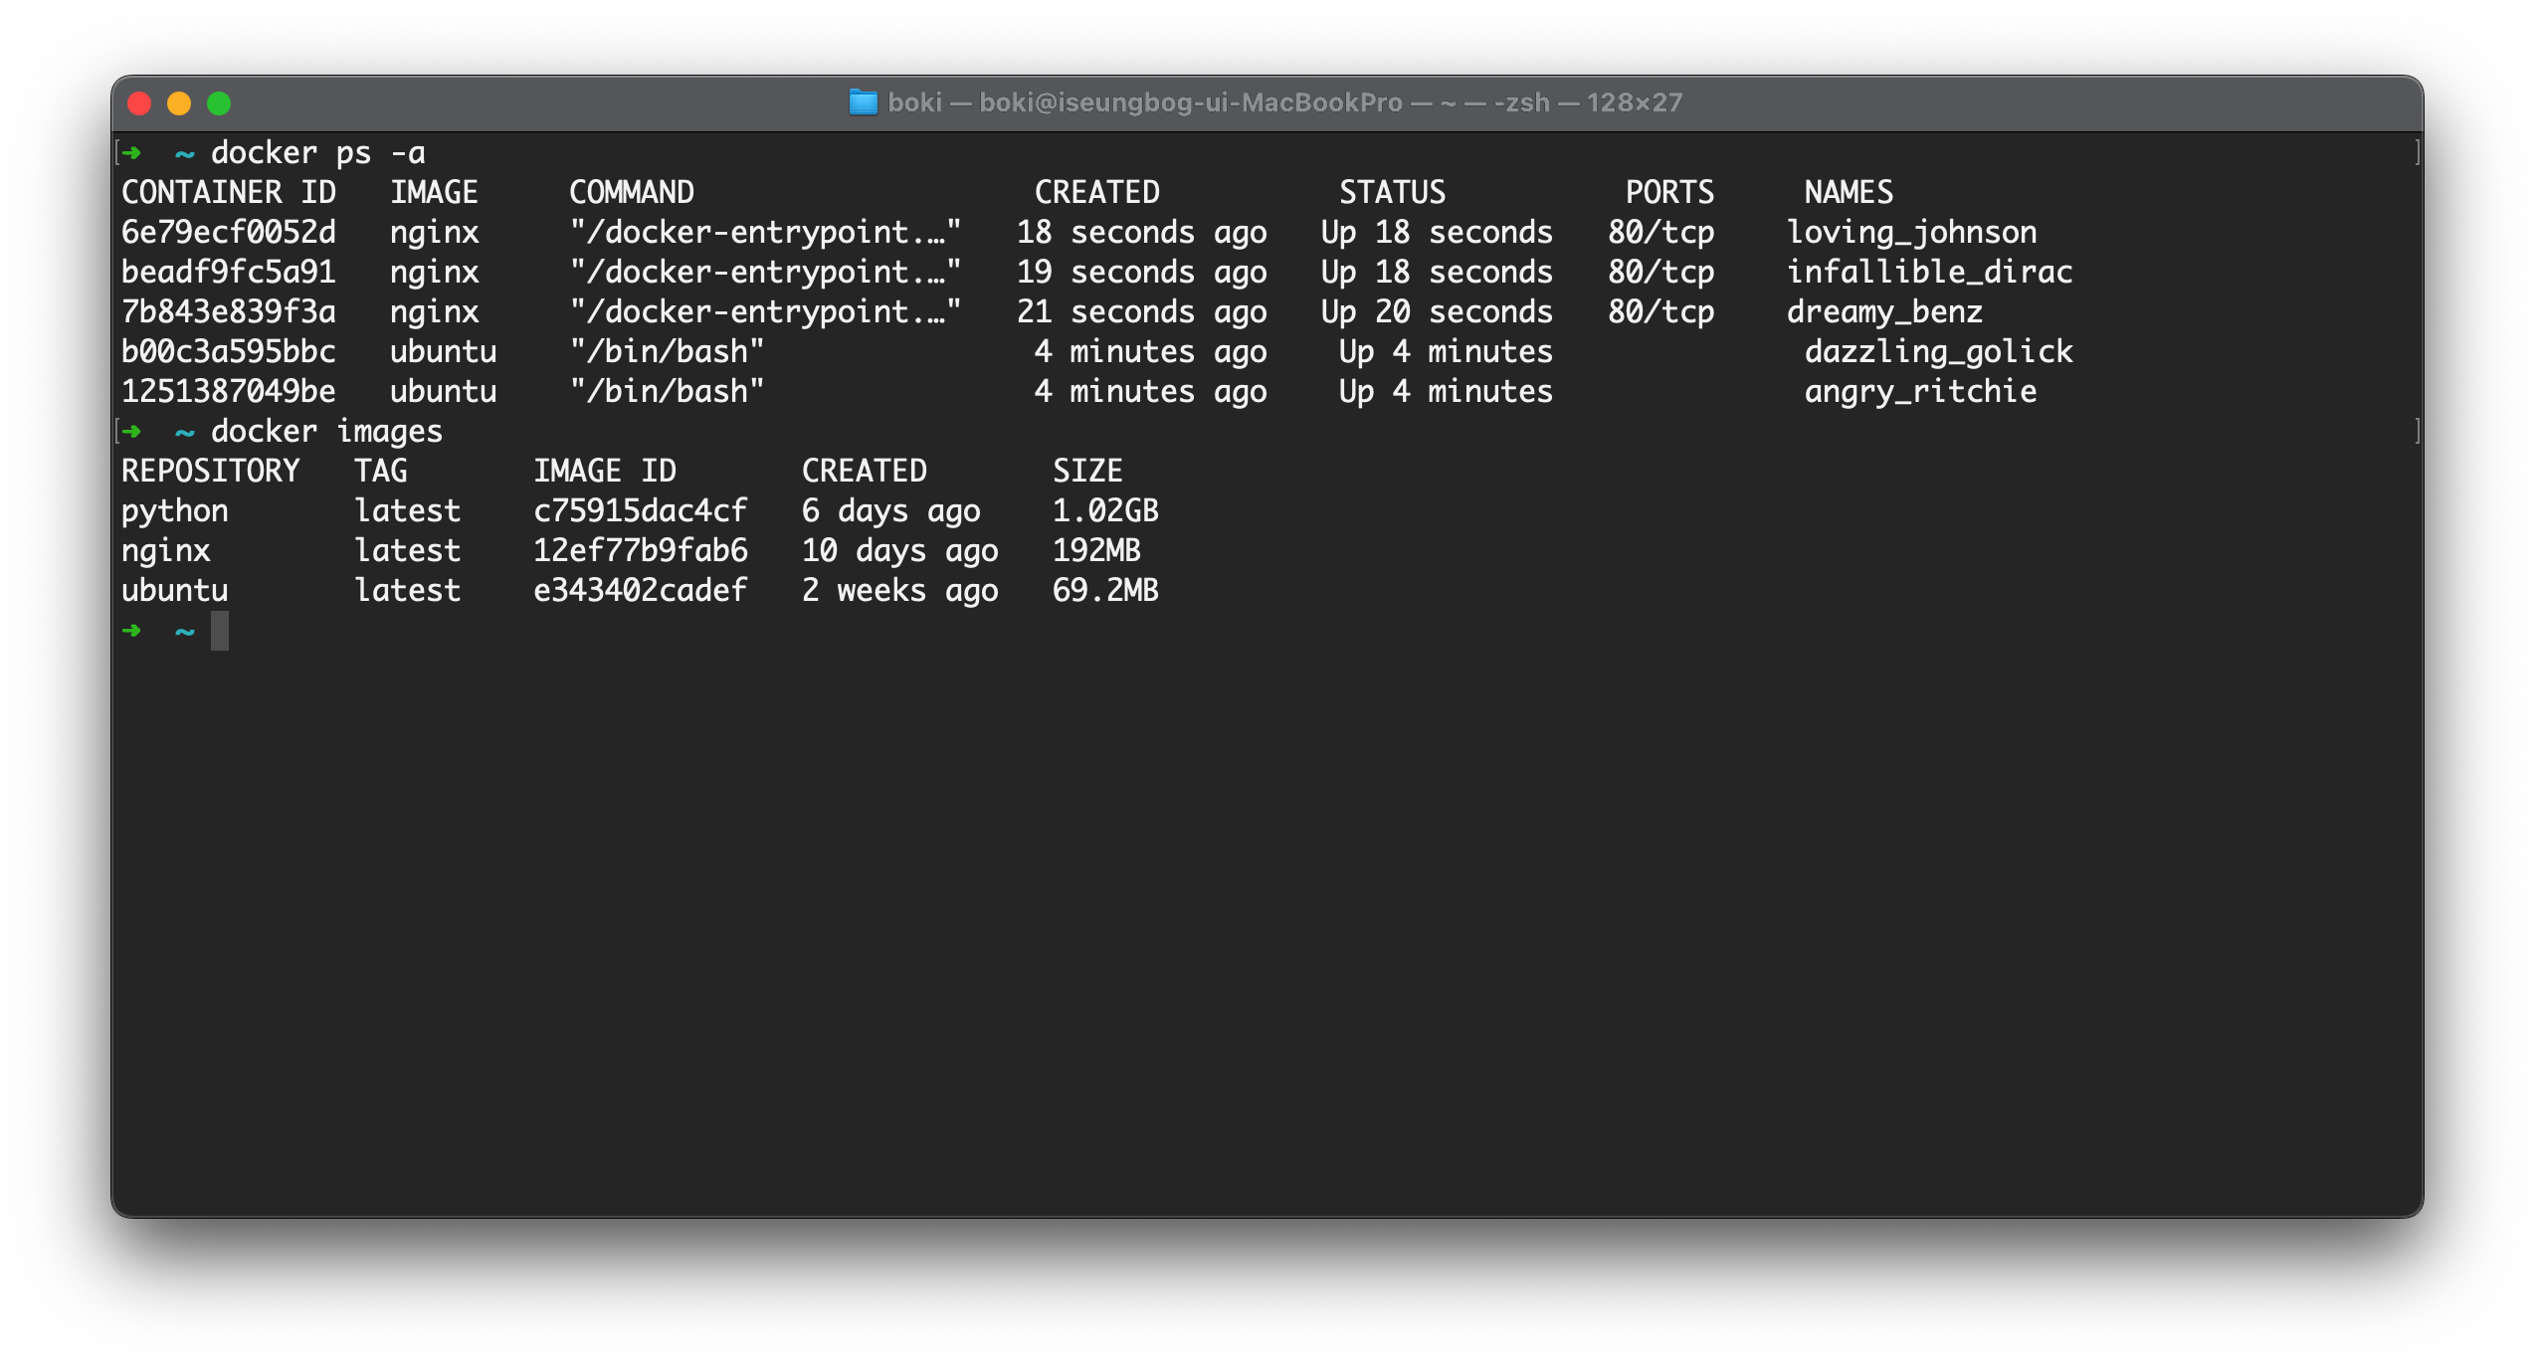Viewport: 2535px width, 1365px height.
Task: Click the 'docker images' command text
Action: click(326, 431)
